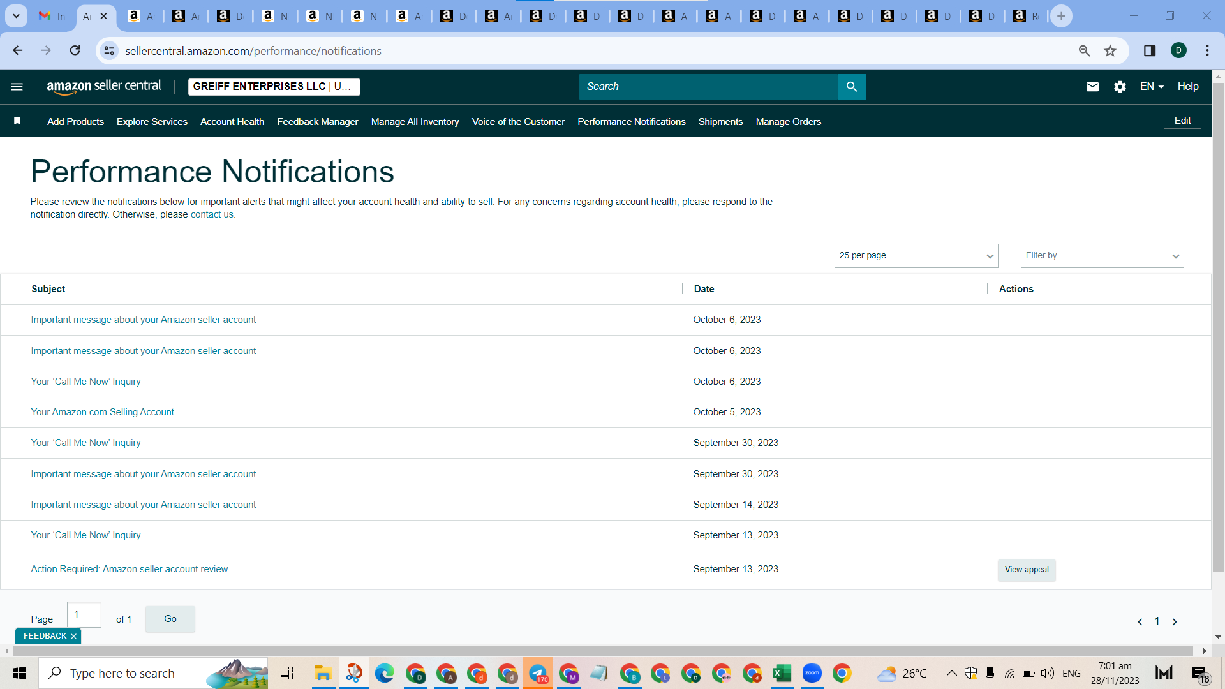This screenshot has height=689, width=1225.
Task: Open Excel from taskbar
Action: [x=782, y=673]
